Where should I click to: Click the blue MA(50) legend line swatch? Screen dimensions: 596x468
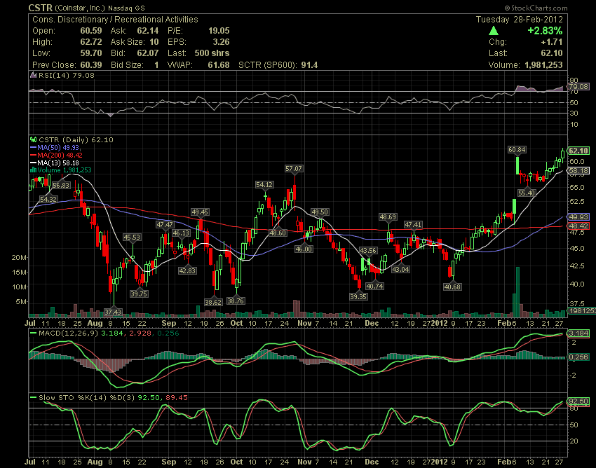pyautogui.click(x=34, y=147)
